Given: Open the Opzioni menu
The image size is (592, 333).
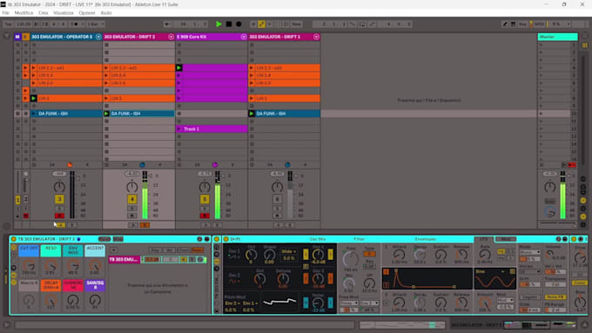Looking at the screenshot, I should pyautogui.click(x=87, y=13).
